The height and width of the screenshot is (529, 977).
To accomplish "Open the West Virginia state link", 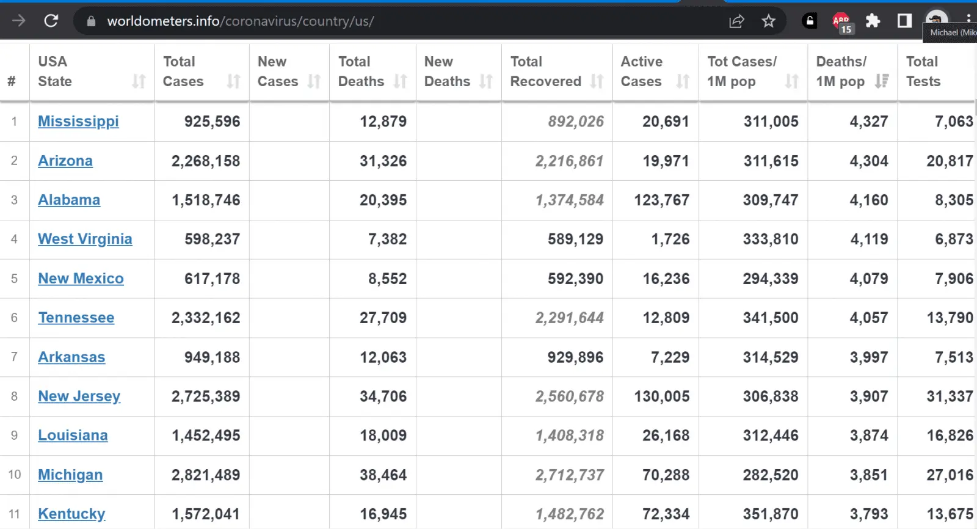I will point(85,239).
